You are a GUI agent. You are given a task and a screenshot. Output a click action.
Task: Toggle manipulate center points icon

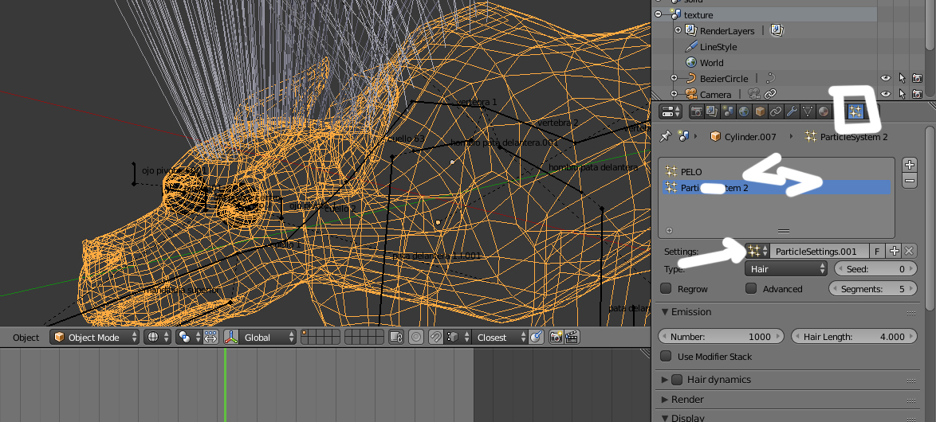click(x=210, y=338)
